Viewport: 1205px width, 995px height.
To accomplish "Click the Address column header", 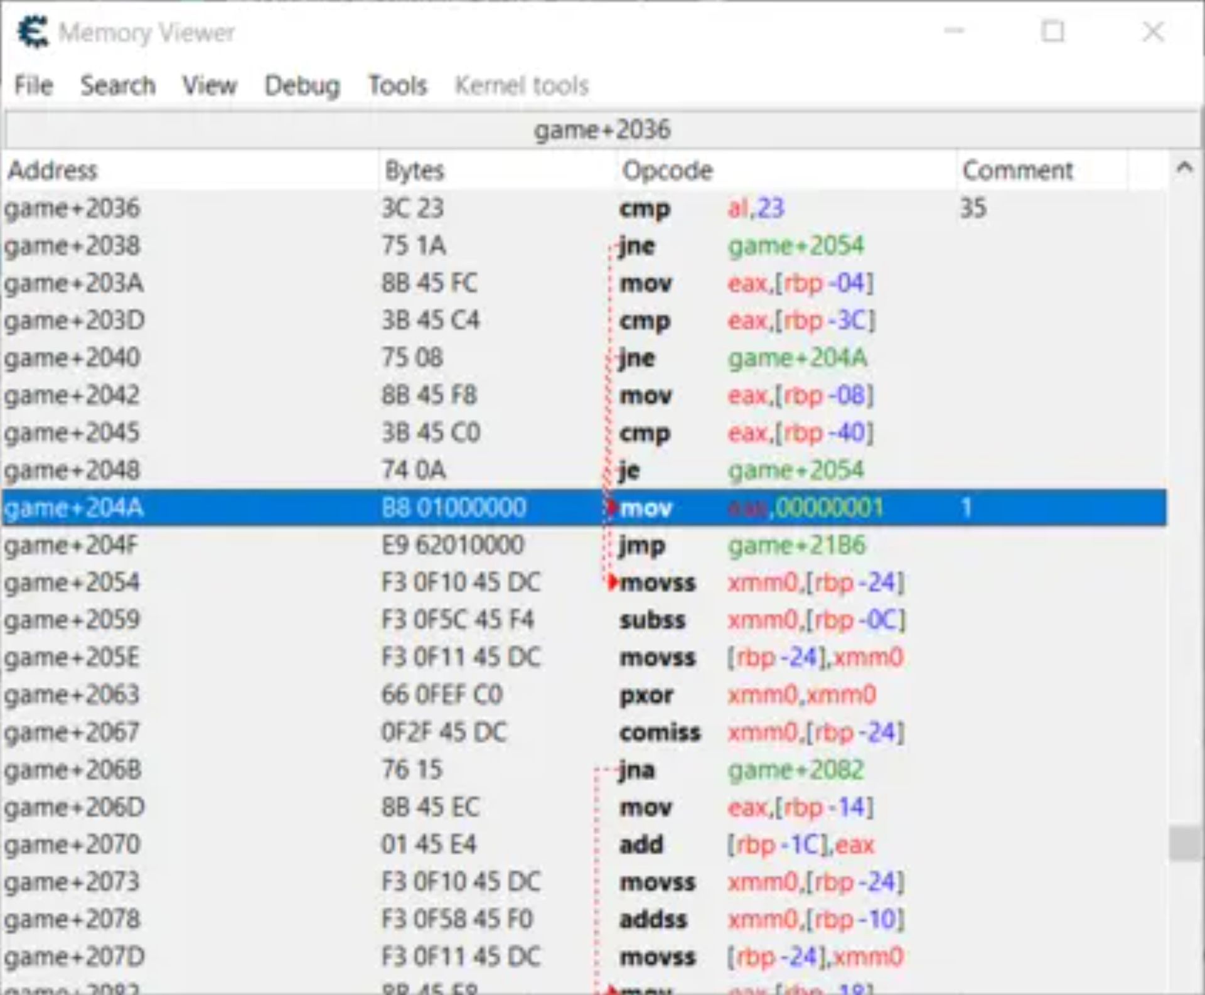I will click(191, 170).
